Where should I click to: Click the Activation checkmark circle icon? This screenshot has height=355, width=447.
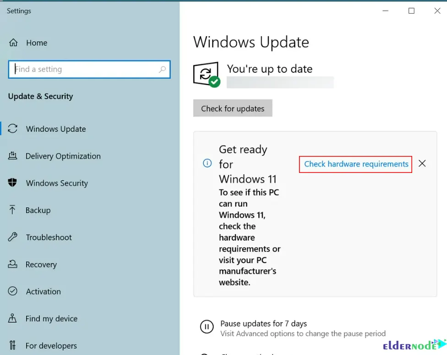point(12,291)
